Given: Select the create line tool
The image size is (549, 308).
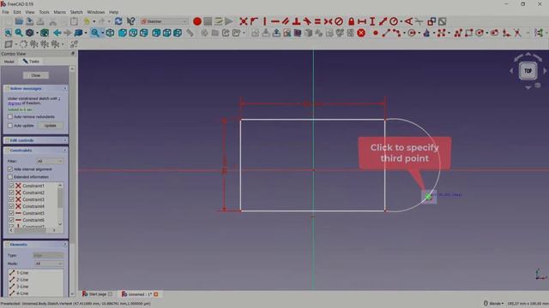Looking at the screenshot, I should click(386, 33).
